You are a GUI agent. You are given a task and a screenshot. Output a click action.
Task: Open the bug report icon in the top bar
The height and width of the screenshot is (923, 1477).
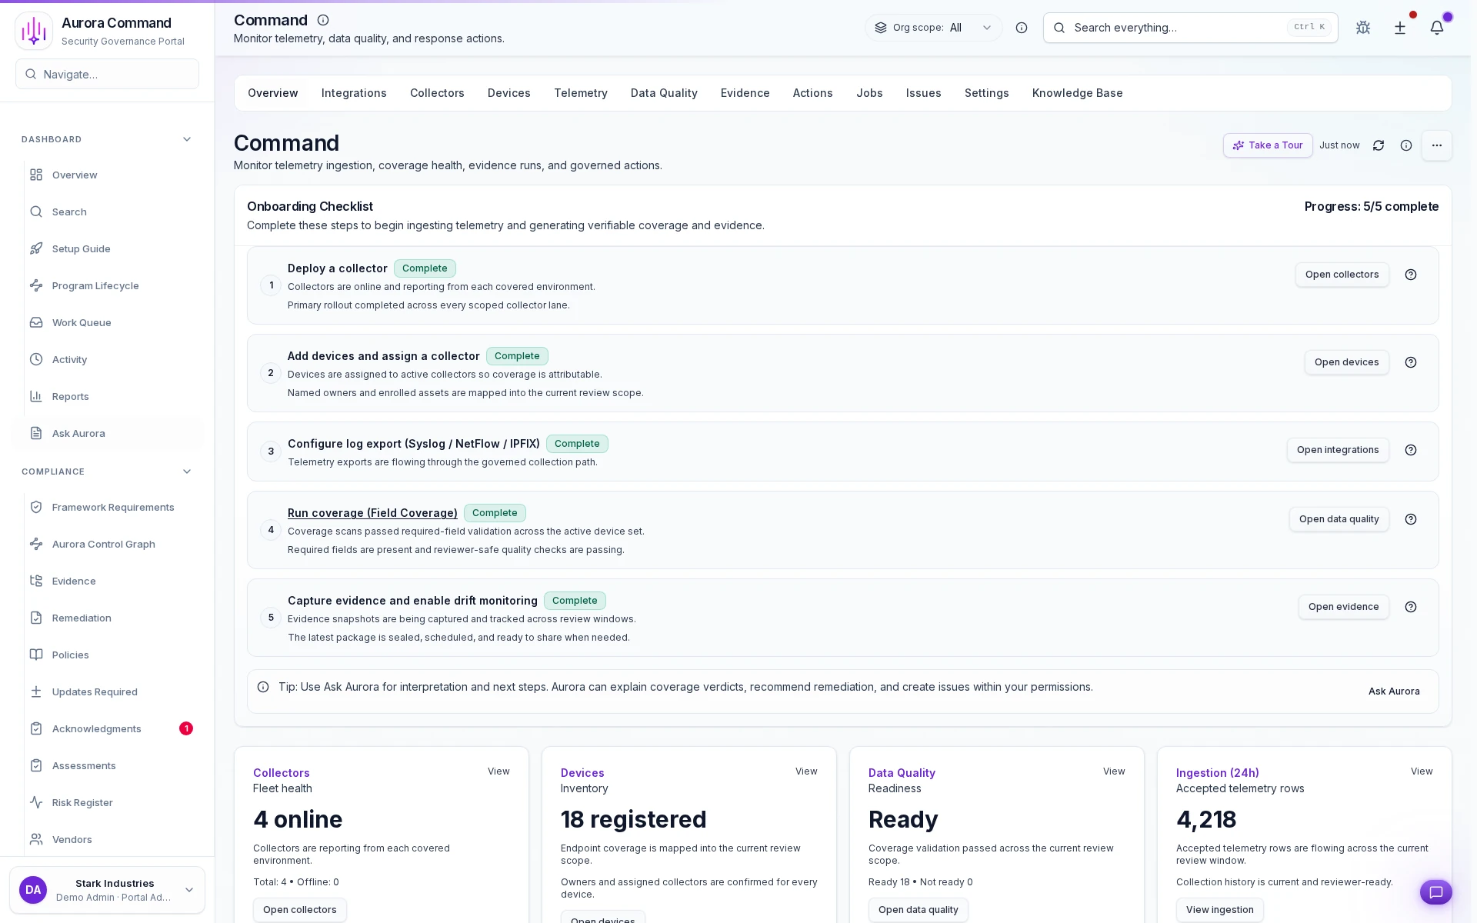tap(1362, 28)
